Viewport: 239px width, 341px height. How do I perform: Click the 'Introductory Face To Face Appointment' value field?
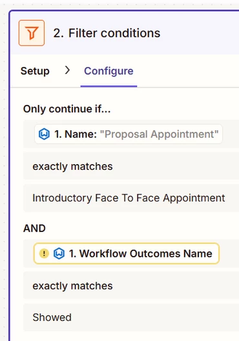pos(131,198)
